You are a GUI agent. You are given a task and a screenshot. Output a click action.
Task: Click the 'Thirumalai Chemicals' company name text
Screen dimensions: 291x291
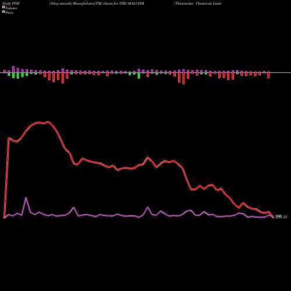[193, 3]
